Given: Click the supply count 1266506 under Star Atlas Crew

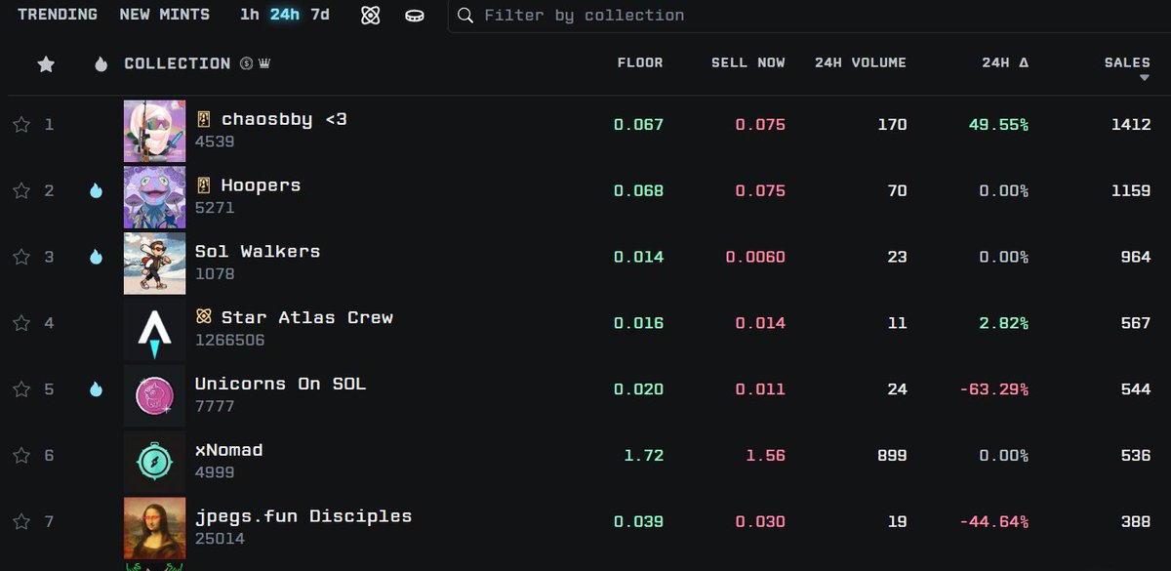Looking at the screenshot, I should 229,341.
